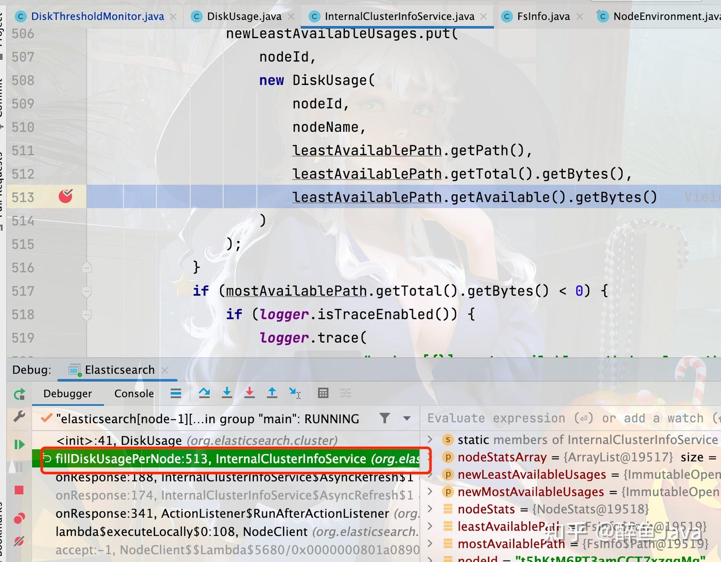Click the Force Step Into red arrow icon
The width and height of the screenshot is (721, 562).
[249, 393]
